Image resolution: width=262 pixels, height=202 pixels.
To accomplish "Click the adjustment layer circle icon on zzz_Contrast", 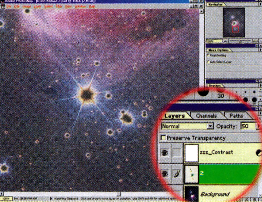I will [x=258, y=153].
